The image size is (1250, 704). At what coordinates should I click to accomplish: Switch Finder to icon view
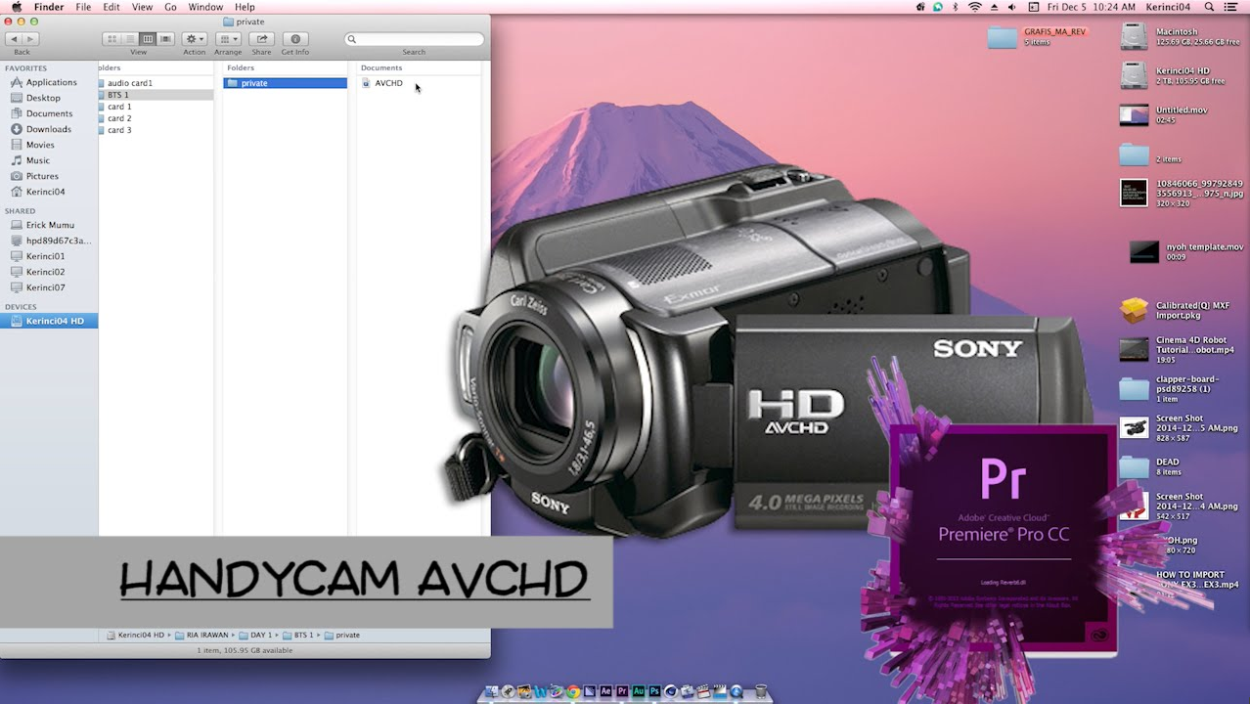click(x=112, y=39)
